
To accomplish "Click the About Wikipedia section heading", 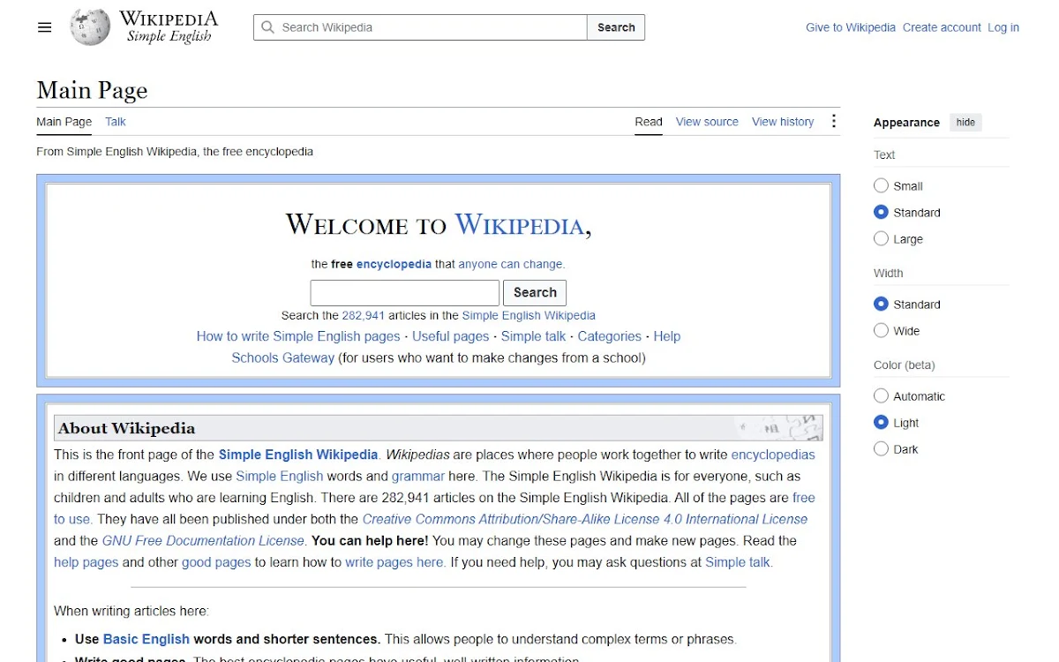I will point(126,428).
